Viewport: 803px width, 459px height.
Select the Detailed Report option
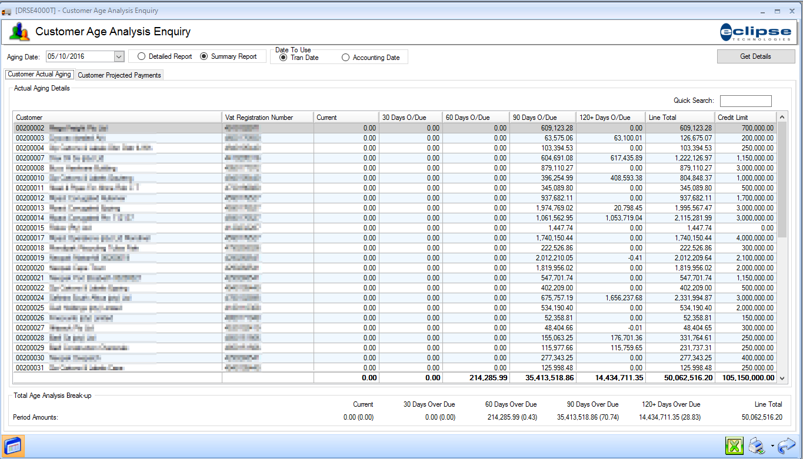(x=141, y=56)
